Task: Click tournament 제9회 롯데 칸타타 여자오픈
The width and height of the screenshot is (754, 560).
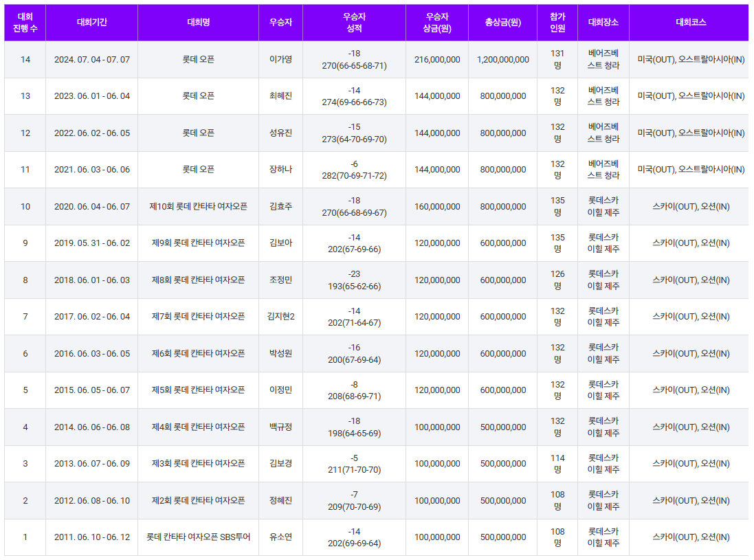Action: 198,243
